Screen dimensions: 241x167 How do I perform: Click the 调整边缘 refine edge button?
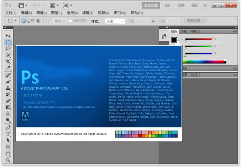[x=195, y=21]
